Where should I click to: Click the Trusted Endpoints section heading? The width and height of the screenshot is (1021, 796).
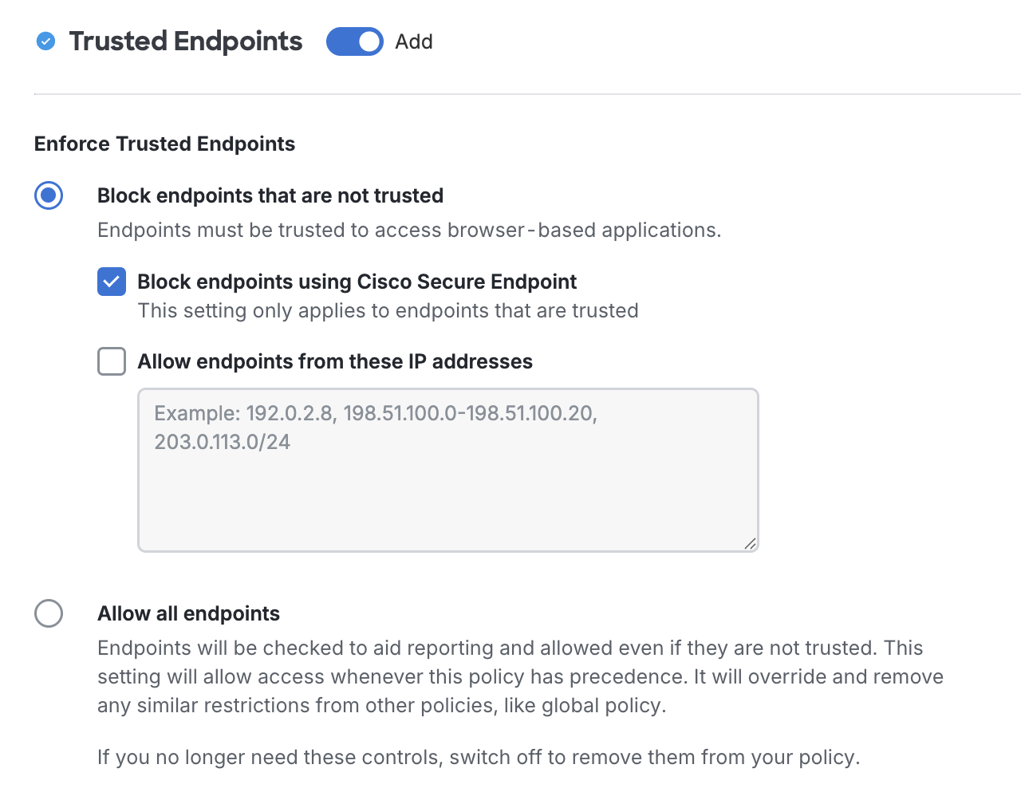point(186,41)
